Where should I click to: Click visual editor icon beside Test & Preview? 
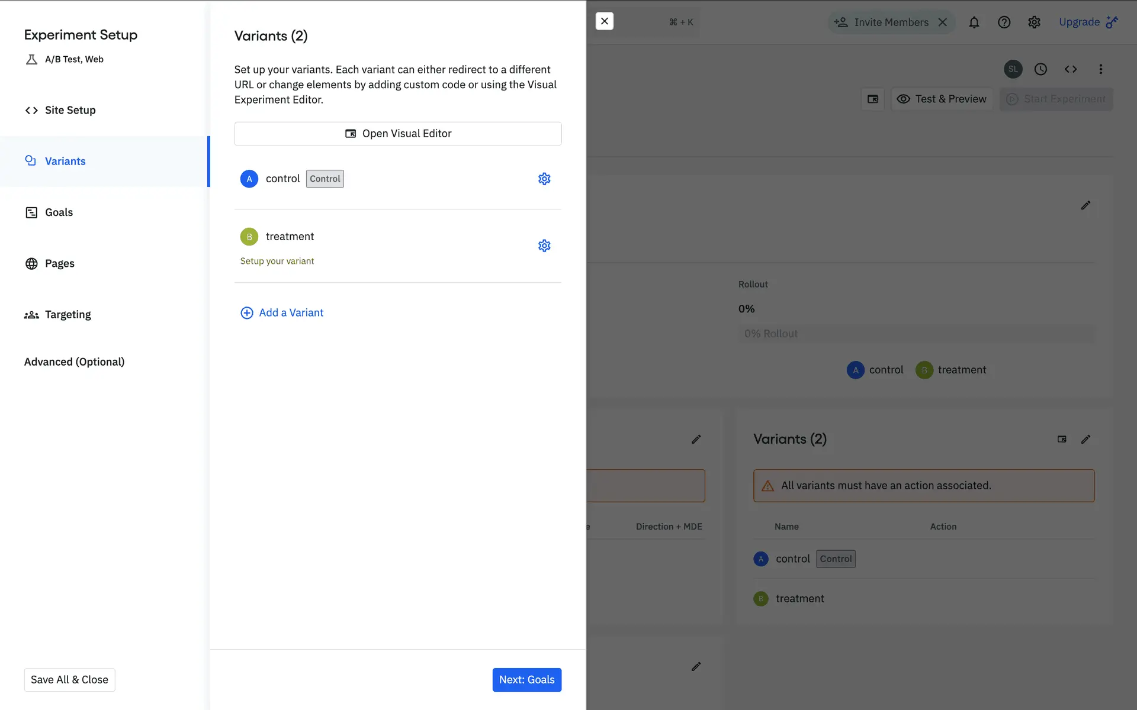click(873, 99)
